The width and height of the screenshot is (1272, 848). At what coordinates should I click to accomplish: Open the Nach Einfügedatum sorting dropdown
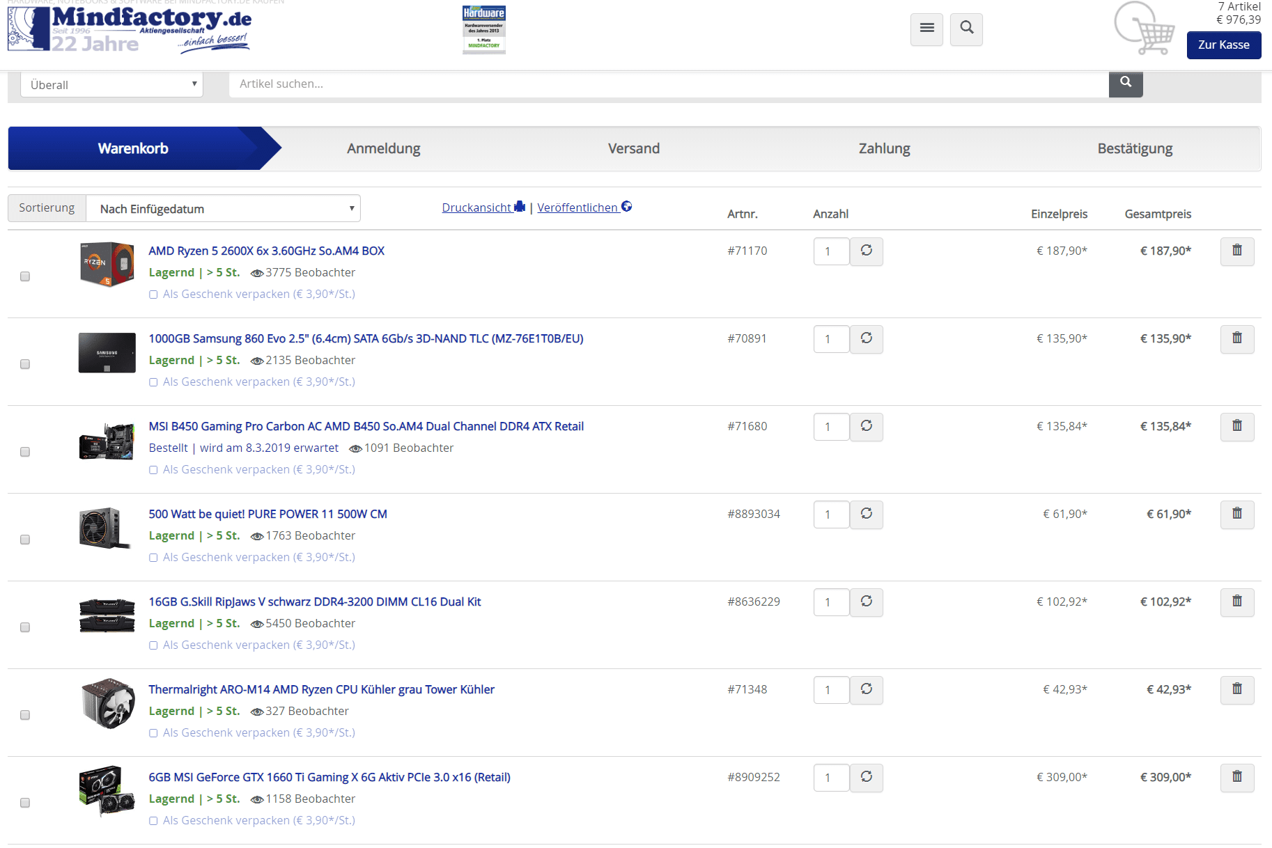[223, 208]
